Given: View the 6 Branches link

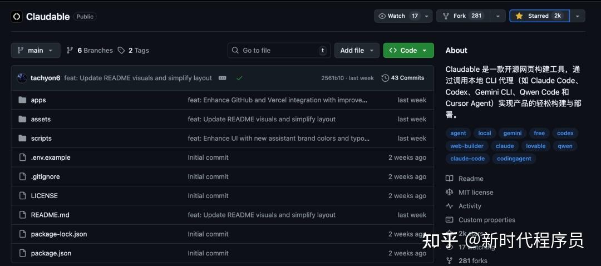Looking at the screenshot, I should [x=90, y=50].
